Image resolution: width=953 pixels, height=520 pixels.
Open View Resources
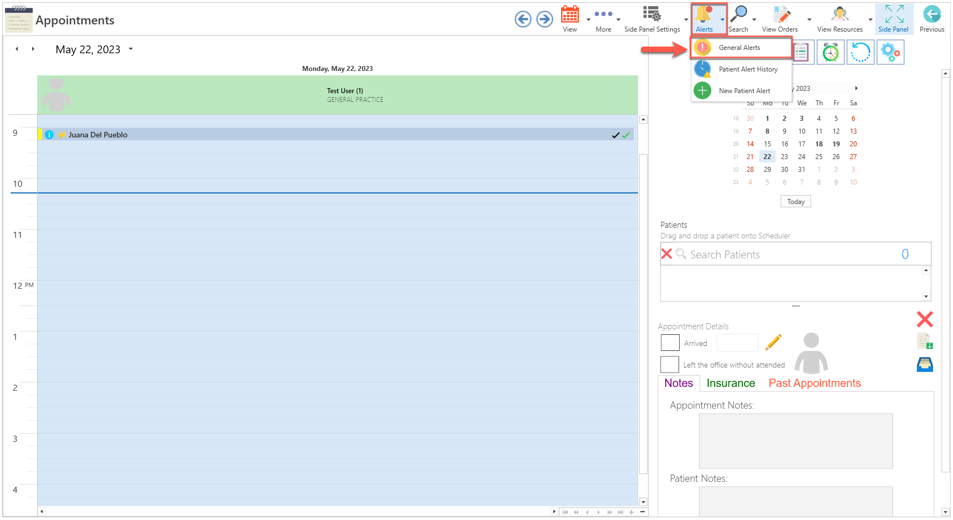[x=840, y=19]
